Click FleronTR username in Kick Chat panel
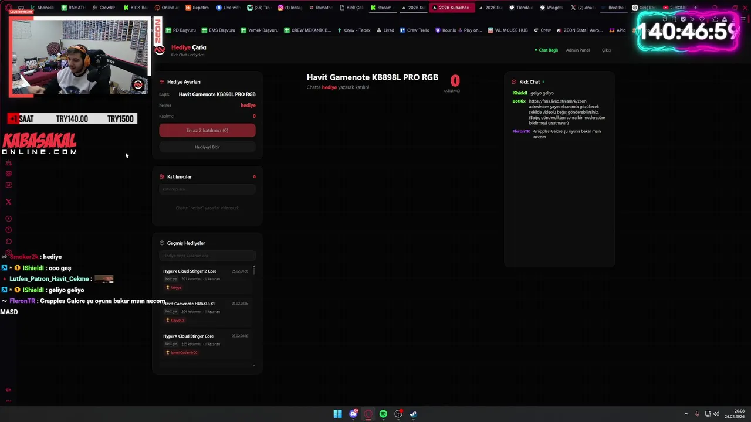Image resolution: width=751 pixels, height=422 pixels. (521, 131)
